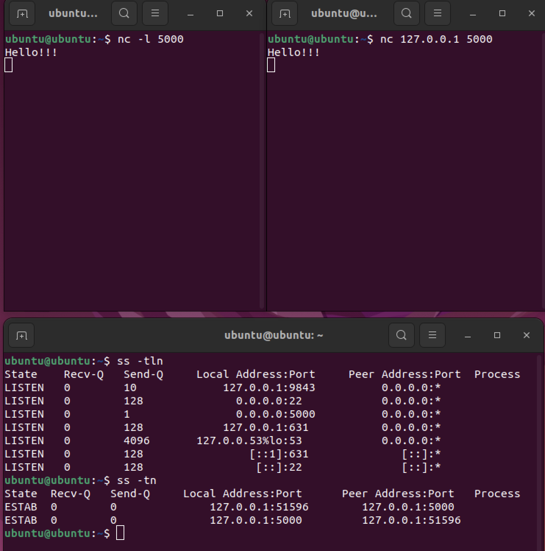
Task: Focus the cursor line under Hello!!! in client terminal
Action: 271,66
